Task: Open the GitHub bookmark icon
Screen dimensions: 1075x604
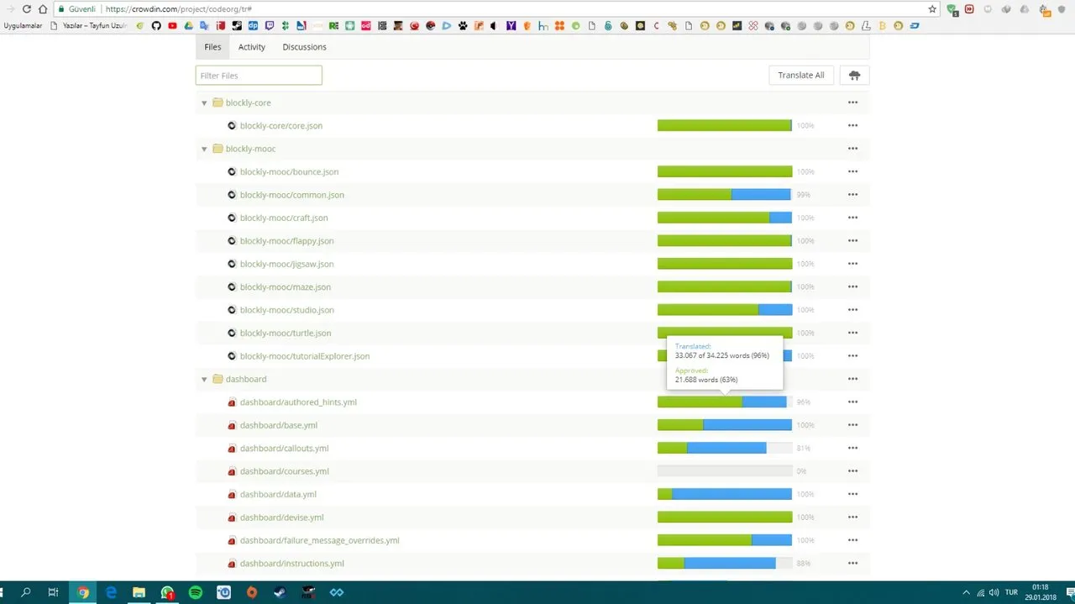Action: 156,26
